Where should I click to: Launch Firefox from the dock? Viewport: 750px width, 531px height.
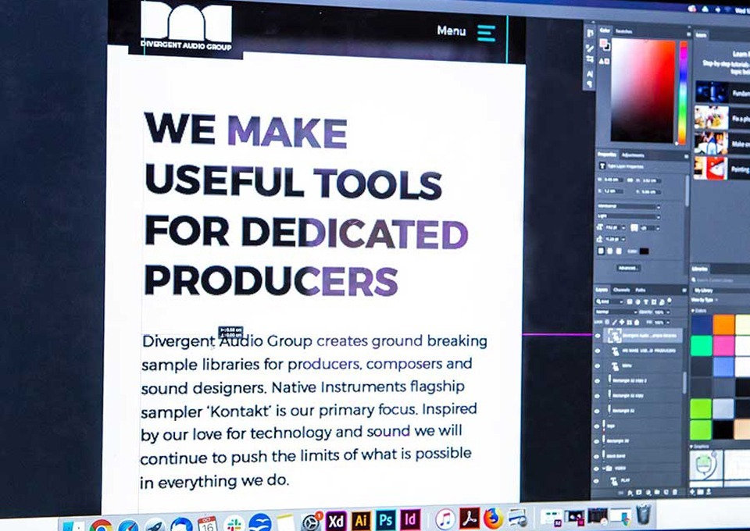[x=493, y=518]
